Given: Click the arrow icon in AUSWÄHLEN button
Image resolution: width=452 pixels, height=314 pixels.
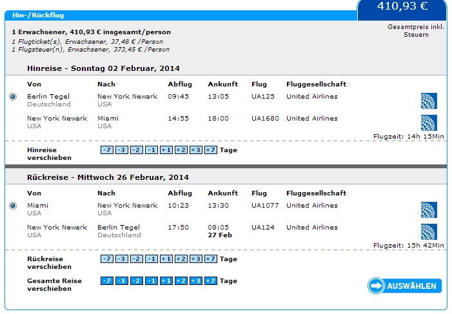Looking at the screenshot, I should click(376, 286).
